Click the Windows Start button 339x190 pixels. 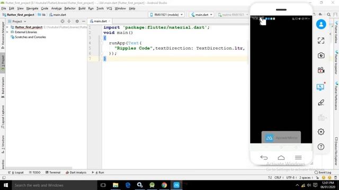tap(6, 185)
